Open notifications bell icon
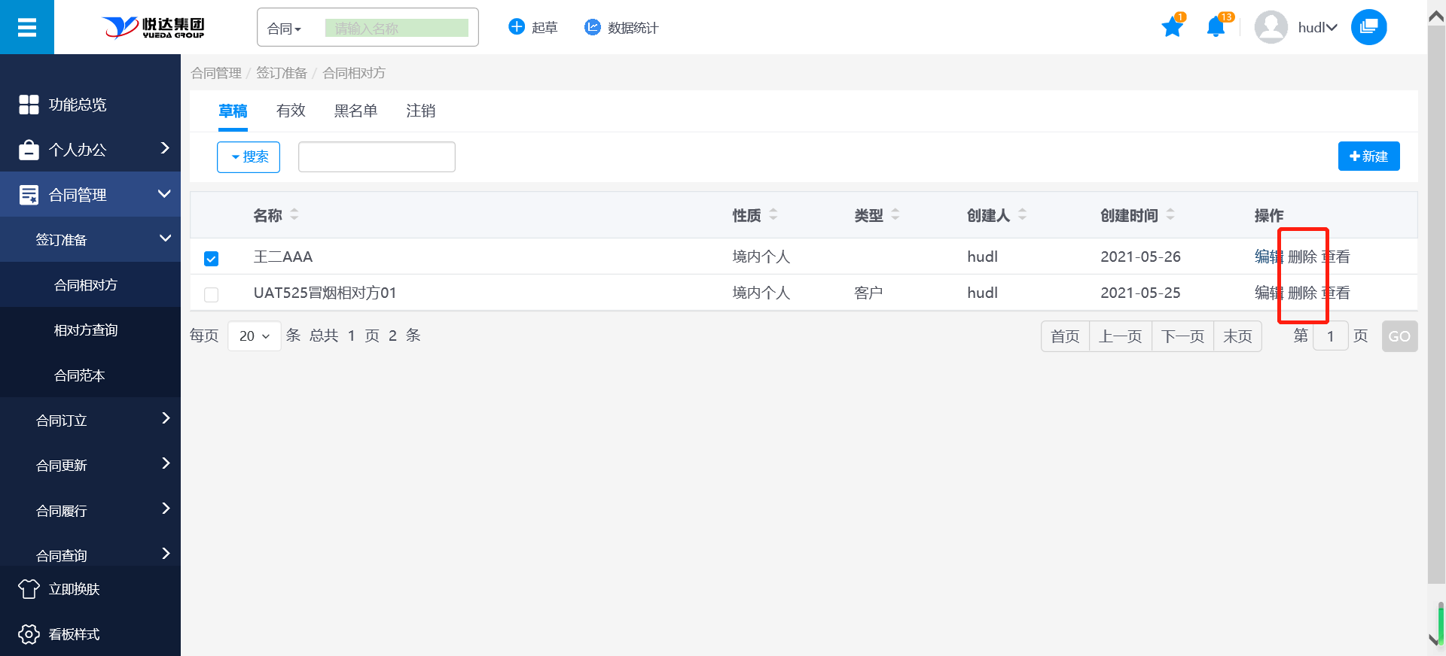This screenshot has width=1446, height=656. click(1216, 28)
